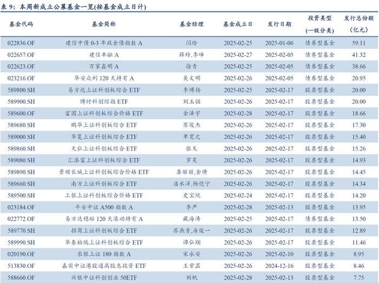Click manager name 刘玉强

pyautogui.click(x=192, y=102)
